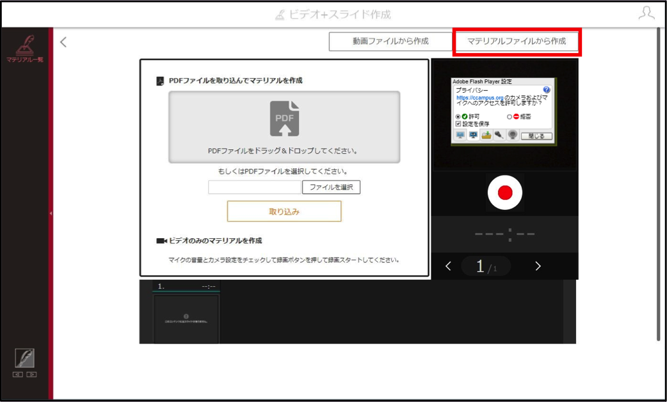Image resolution: width=667 pixels, height=402 pixels.
Task: Go back with the left chevron arrow
Action: click(63, 42)
